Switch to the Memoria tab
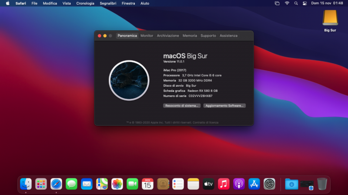The height and width of the screenshot is (195, 348). pyautogui.click(x=190, y=36)
